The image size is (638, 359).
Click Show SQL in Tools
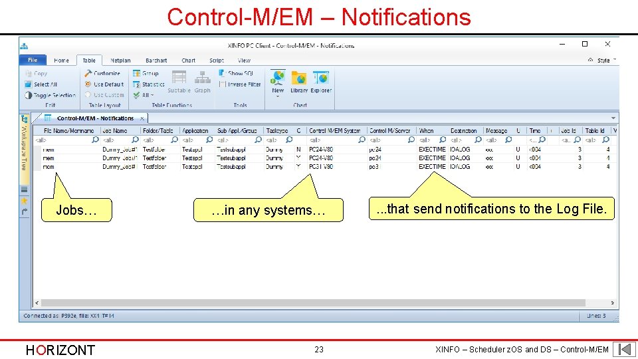tap(236, 73)
